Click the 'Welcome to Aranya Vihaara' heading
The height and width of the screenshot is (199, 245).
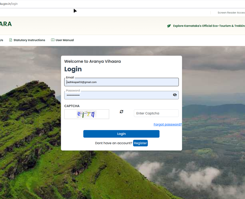point(92,62)
